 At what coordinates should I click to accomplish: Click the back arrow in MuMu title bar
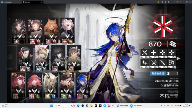click(169, 2)
